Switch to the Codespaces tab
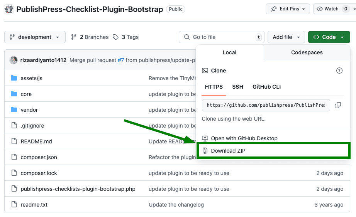The image size is (356, 217). coord(307,52)
